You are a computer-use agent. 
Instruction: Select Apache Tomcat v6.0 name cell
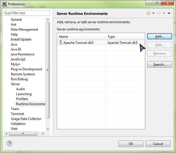pyautogui.click(x=78, y=43)
